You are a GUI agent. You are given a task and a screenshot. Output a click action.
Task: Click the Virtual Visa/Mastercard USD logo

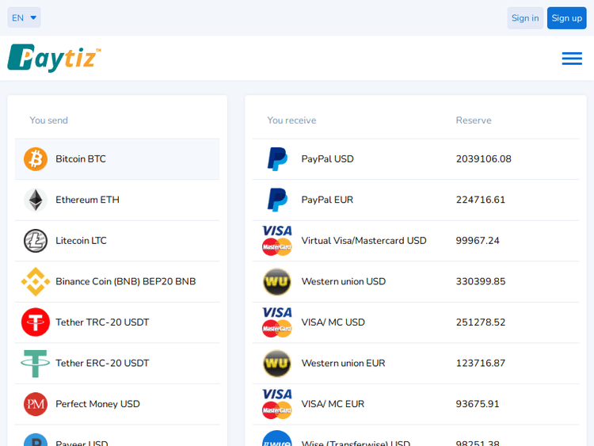[x=277, y=241]
